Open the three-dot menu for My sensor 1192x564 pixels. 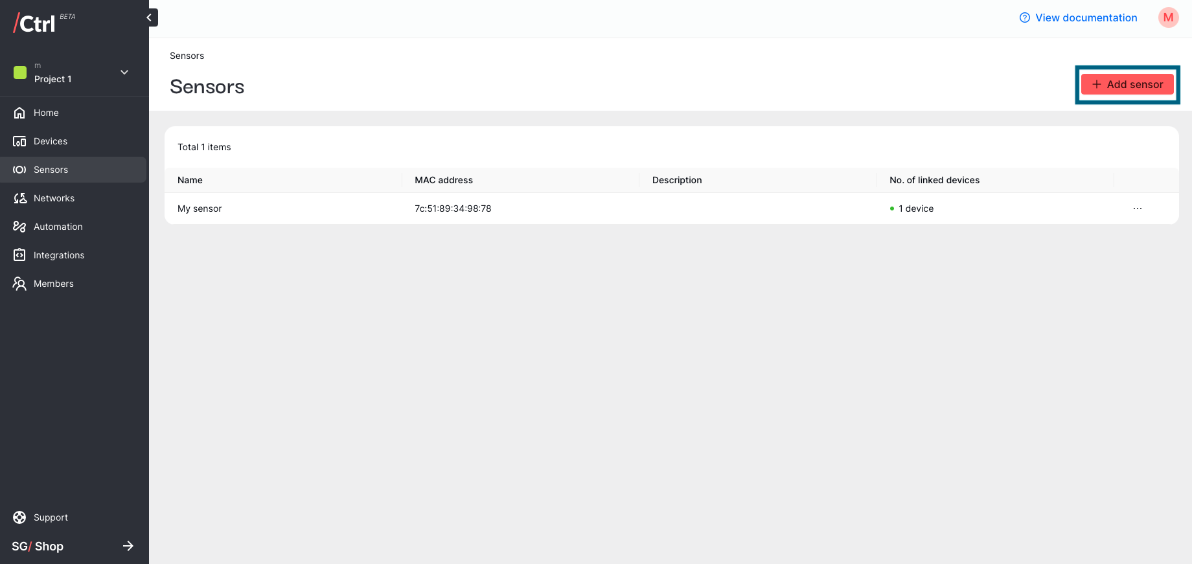1138,209
